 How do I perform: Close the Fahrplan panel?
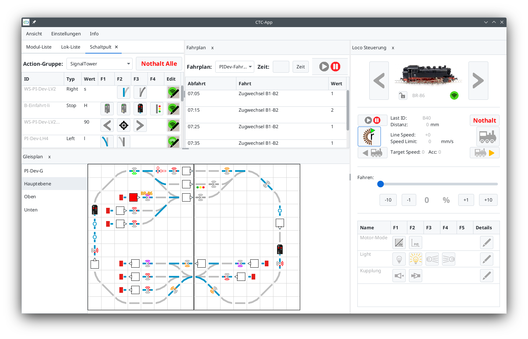213,48
